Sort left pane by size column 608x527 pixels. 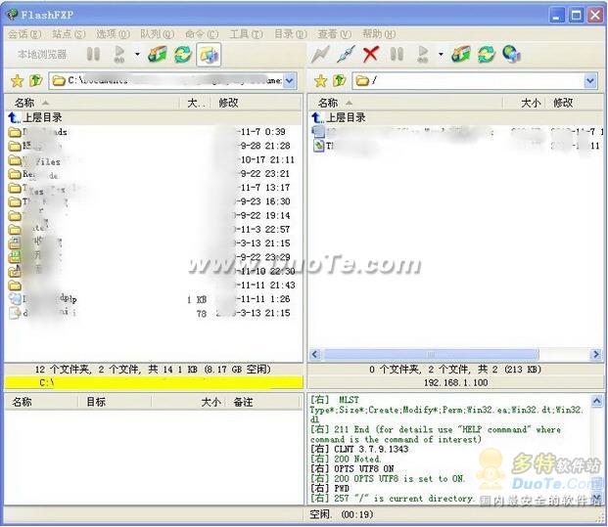[x=195, y=103]
